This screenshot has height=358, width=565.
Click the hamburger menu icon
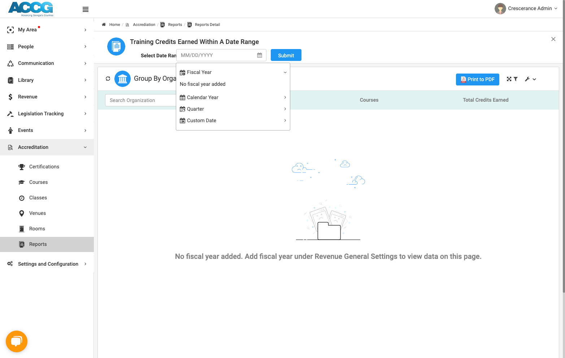point(86,9)
